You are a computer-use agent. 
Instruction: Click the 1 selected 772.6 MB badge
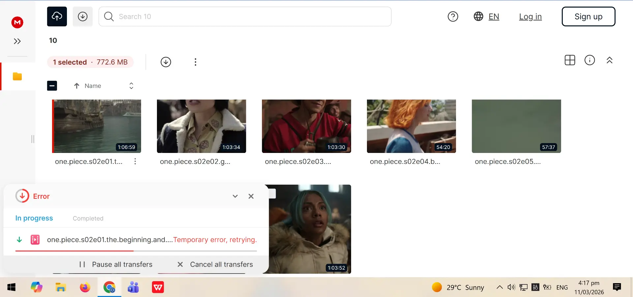click(90, 62)
